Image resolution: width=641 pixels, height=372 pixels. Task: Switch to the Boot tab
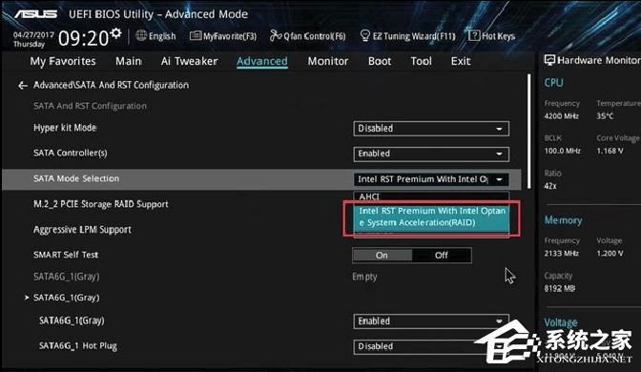click(380, 61)
